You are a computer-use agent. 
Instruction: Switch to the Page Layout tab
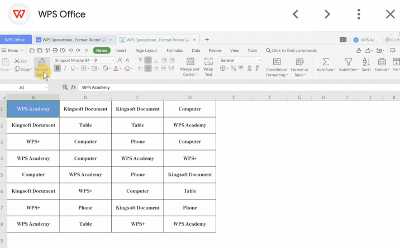[x=146, y=50]
